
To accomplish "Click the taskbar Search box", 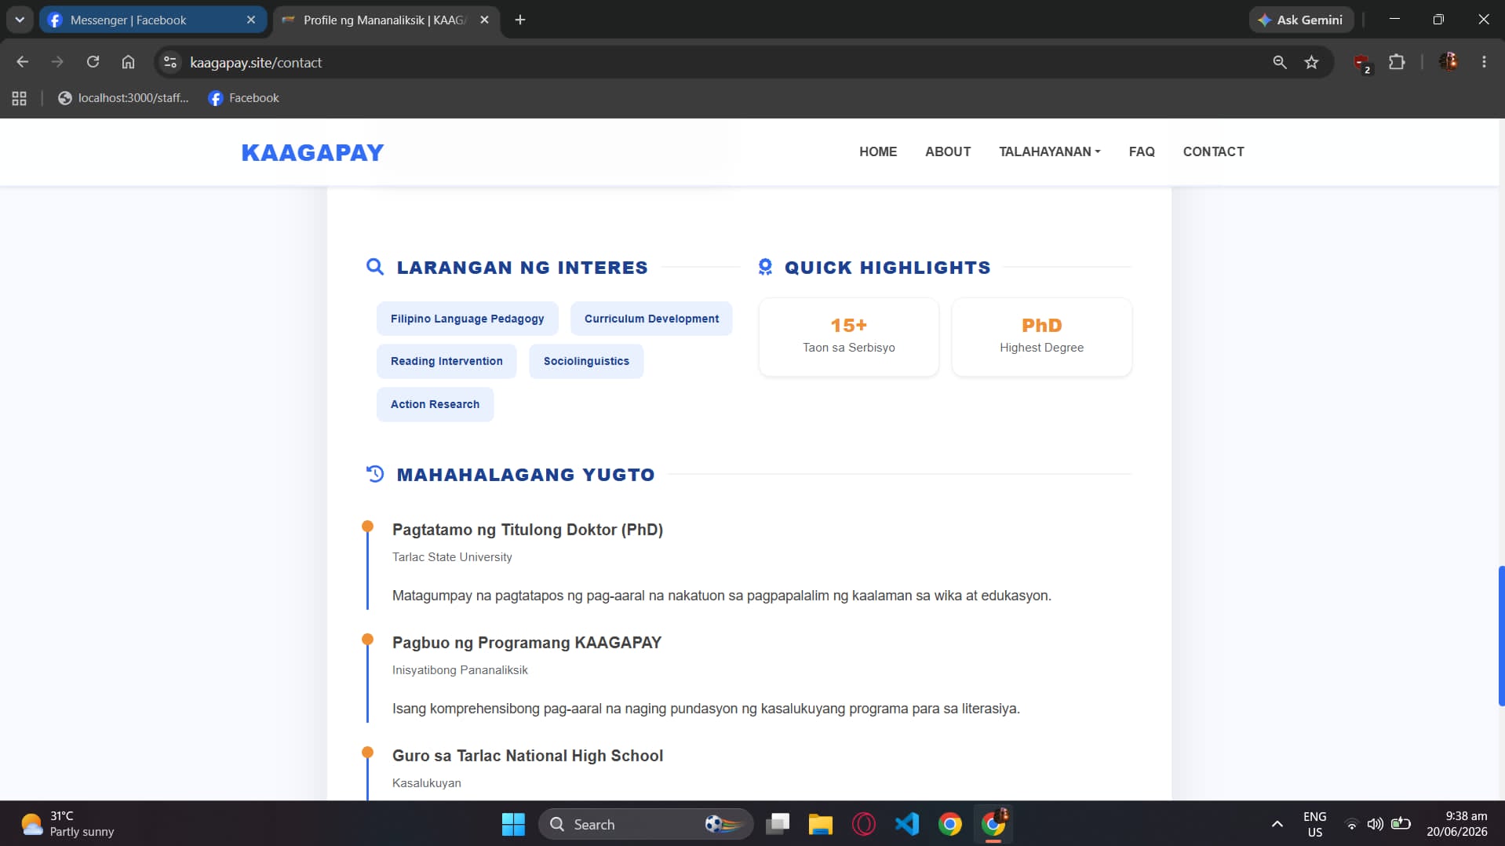I will point(646,824).
